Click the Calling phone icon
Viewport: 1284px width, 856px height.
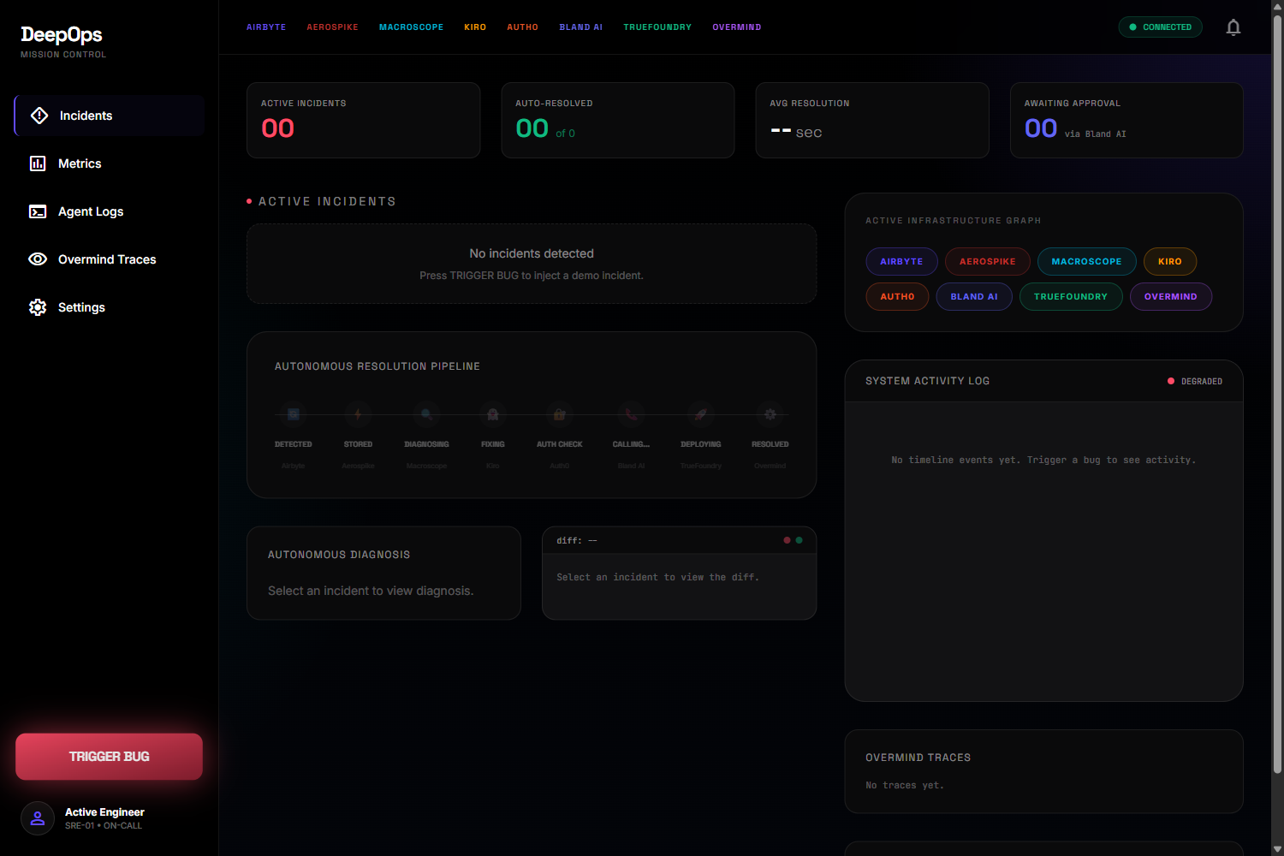pyautogui.click(x=631, y=414)
